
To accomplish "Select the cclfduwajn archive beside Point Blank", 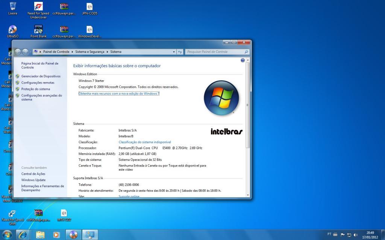I will [x=64, y=31].
